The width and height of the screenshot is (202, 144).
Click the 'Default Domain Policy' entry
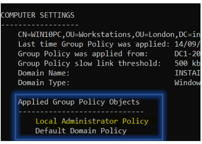pos(81,131)
